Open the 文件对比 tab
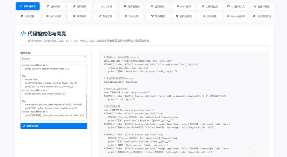The width and height of the screenshot is (287, 157). (210, 16)
